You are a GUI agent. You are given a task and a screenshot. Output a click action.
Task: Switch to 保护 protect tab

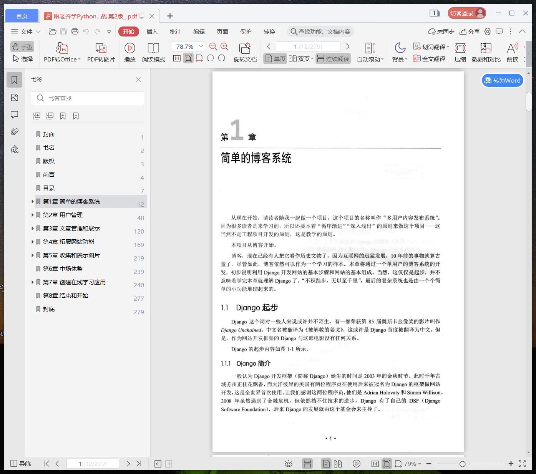click(246, 31)
